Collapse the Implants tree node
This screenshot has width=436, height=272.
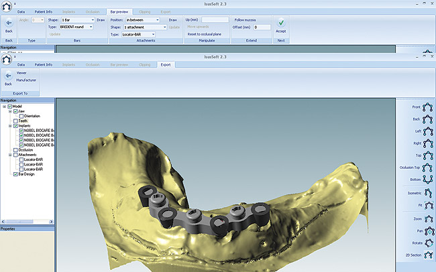(10, 125)
